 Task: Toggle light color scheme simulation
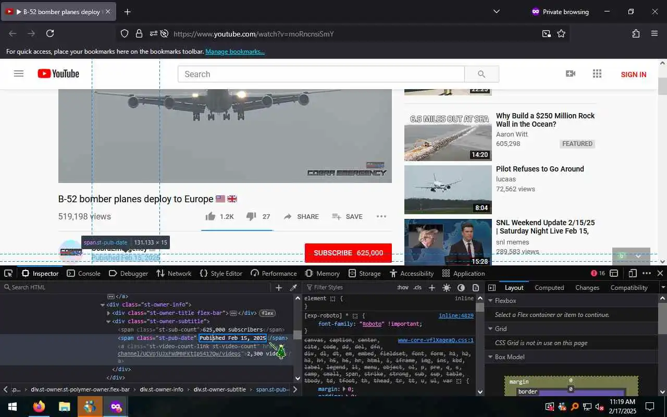click(447, 287)
